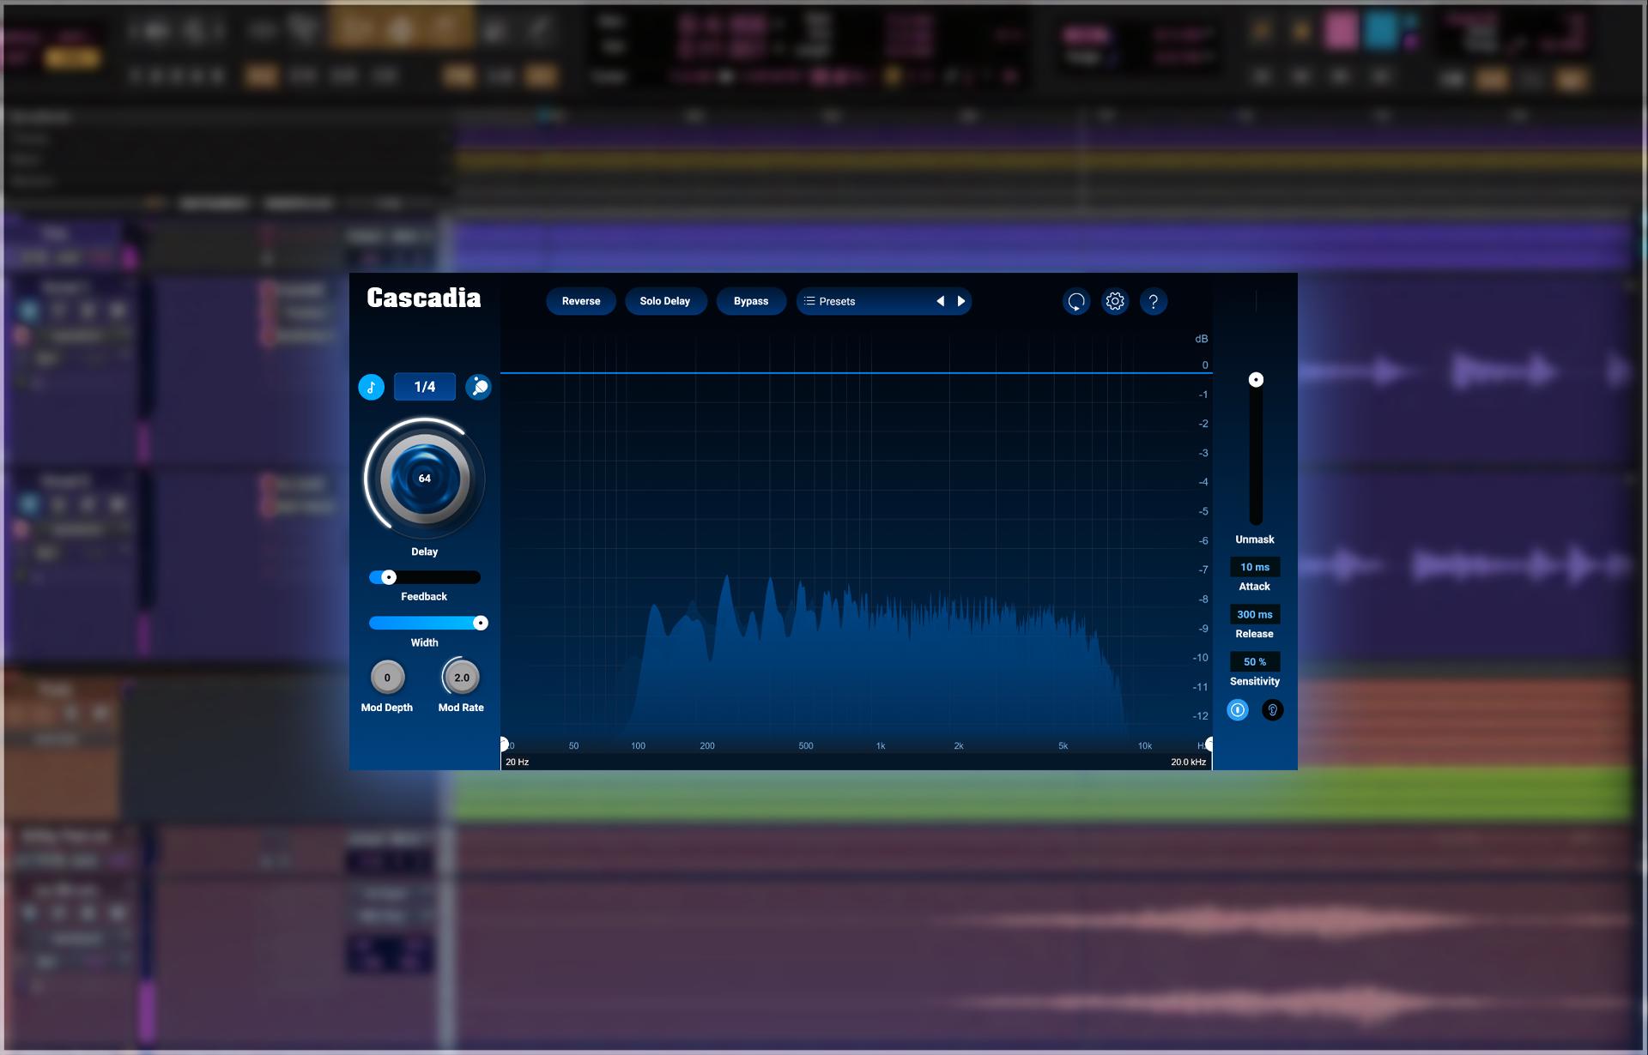This screenshot has width=1648, height=1055.
Task: Click the Solo Delay button
Action: (x=665, y=301)
